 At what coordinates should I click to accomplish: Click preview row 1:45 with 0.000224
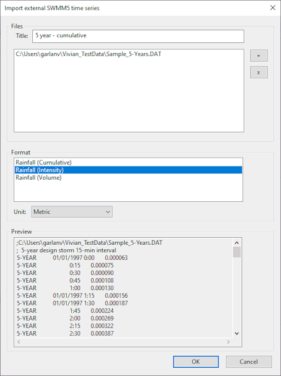(65, 311)
